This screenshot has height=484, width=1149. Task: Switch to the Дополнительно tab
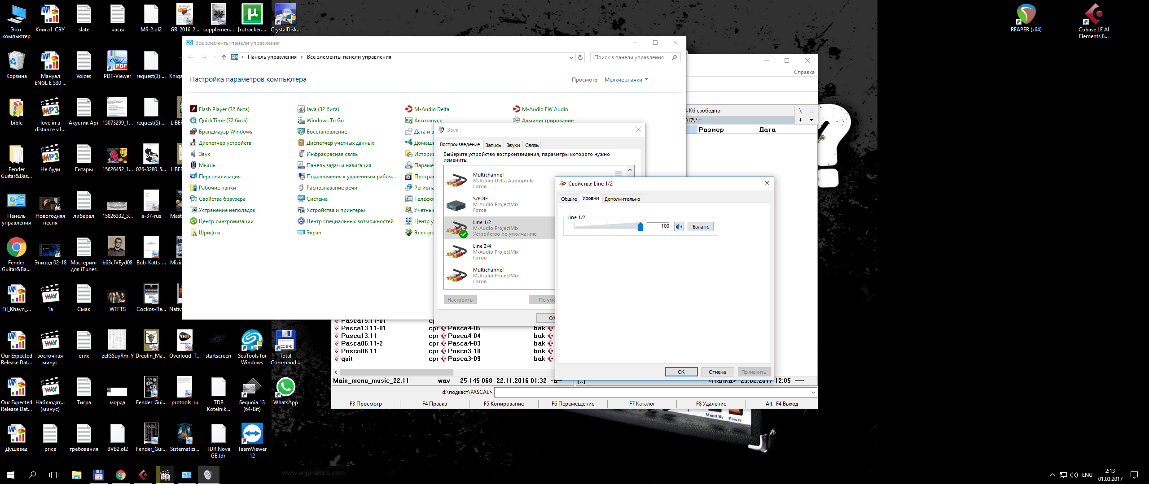[x=622, y=199]
